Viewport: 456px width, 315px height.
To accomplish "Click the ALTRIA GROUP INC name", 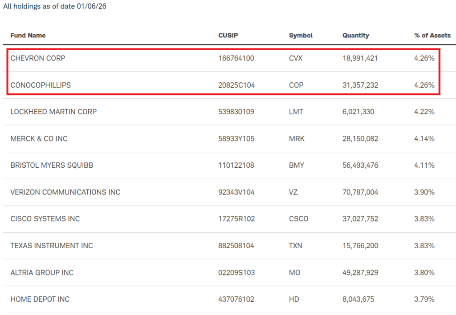I will tap(42, 272).
